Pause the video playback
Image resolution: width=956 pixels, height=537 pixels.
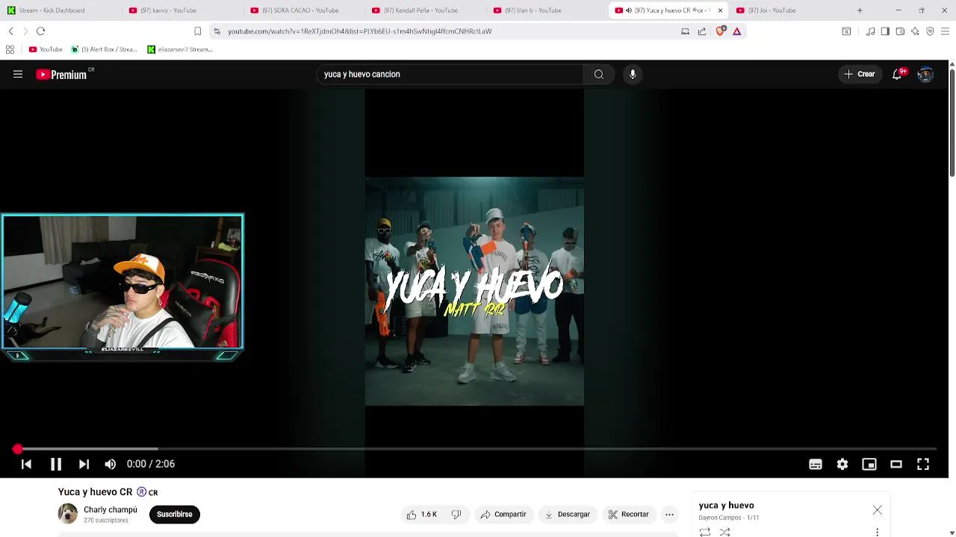(x=55, y=464)
